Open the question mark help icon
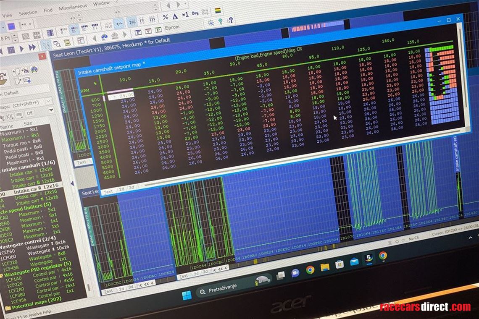The image size is (479, 319). [230, 20]
